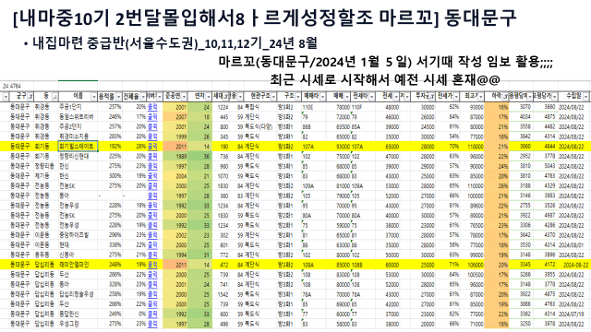The height and width of the screenshot is (332, 591).
Task: Select the 최고가 cell showing 106000
Action: [472, 265]
